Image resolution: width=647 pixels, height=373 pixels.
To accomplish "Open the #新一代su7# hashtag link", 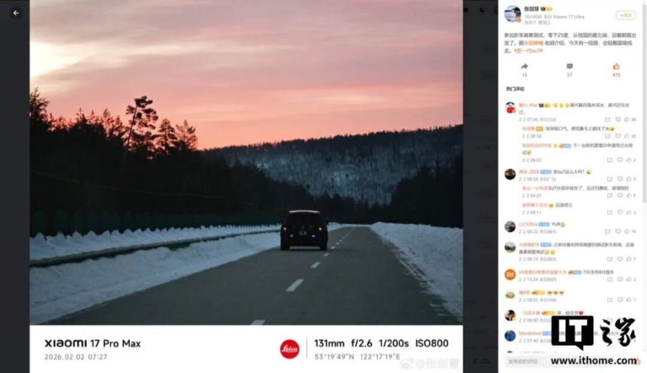I will coord(528,51).
